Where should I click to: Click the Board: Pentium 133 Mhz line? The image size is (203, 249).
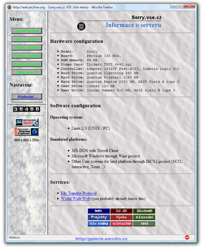pos(91,56)
